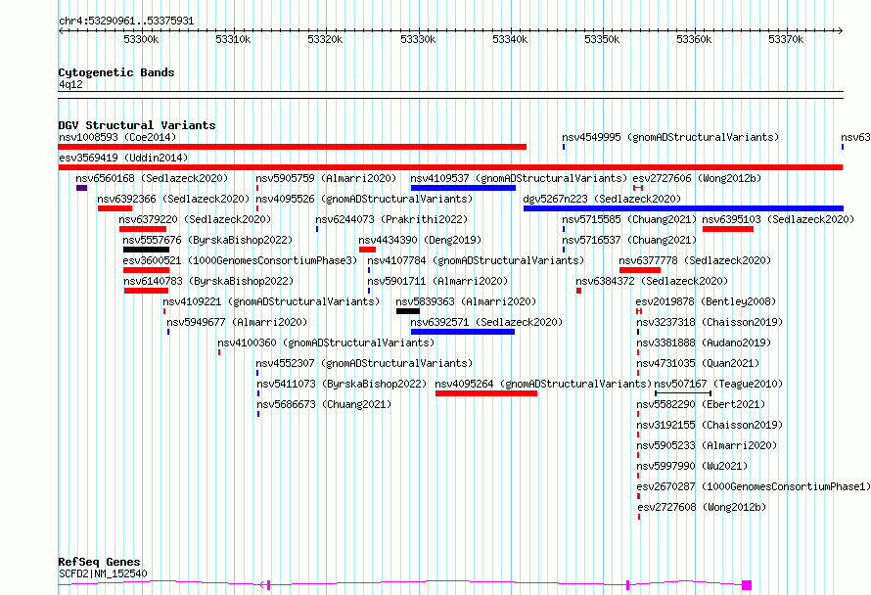Select the red nsv6395103 bar
The width and height of the screenshot is (871, 595).
coord(728,229)
